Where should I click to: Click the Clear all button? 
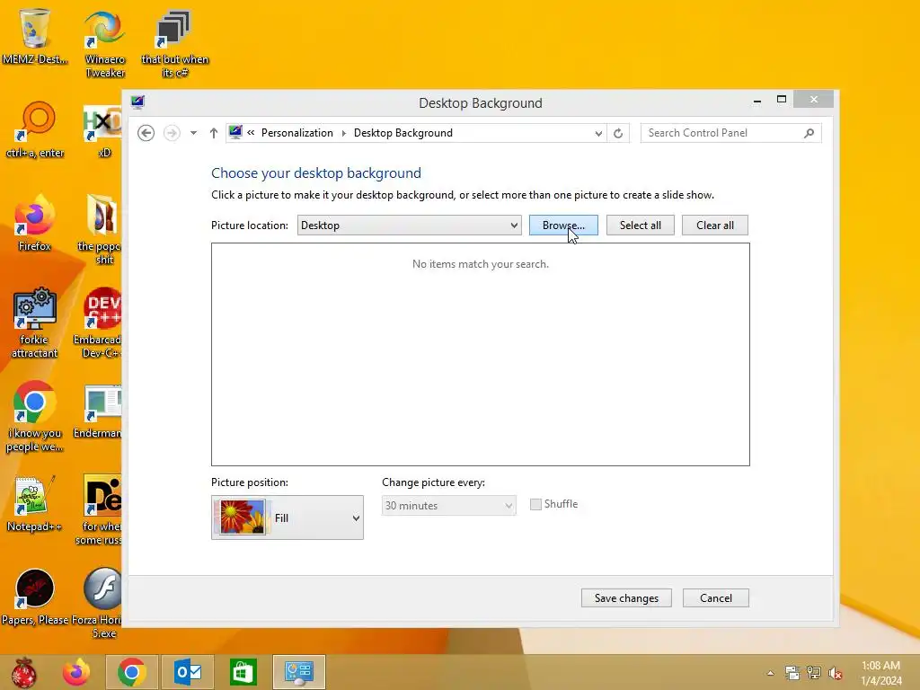pos(714,226)
